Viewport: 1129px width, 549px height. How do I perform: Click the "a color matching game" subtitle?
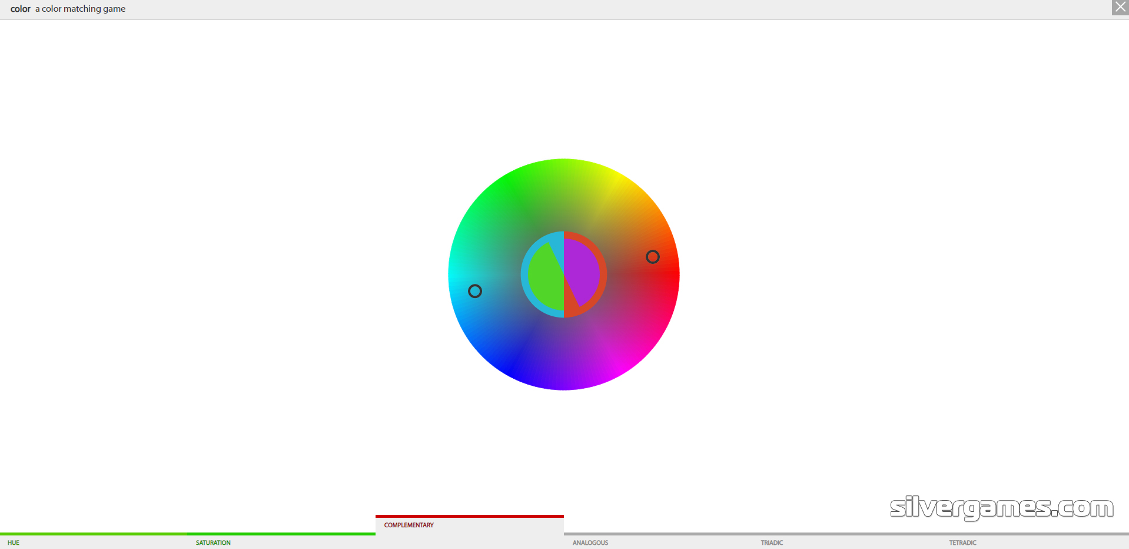click(80, 9)
